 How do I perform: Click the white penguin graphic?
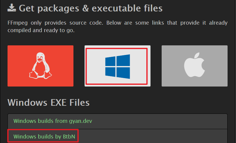point(40,65)
